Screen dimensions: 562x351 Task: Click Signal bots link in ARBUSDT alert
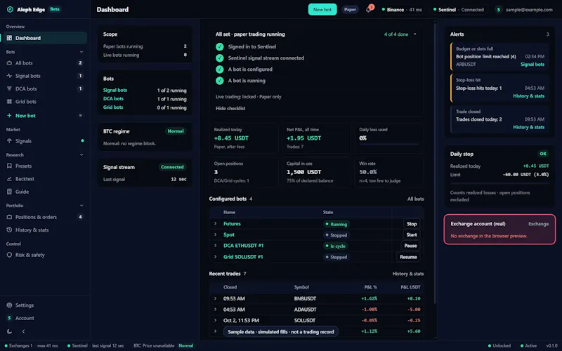tap(532, 65)
